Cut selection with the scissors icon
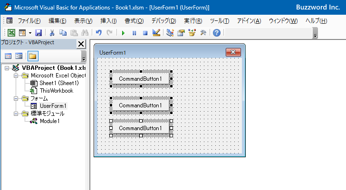Viewport: 346px width, 190px height. 52,33
